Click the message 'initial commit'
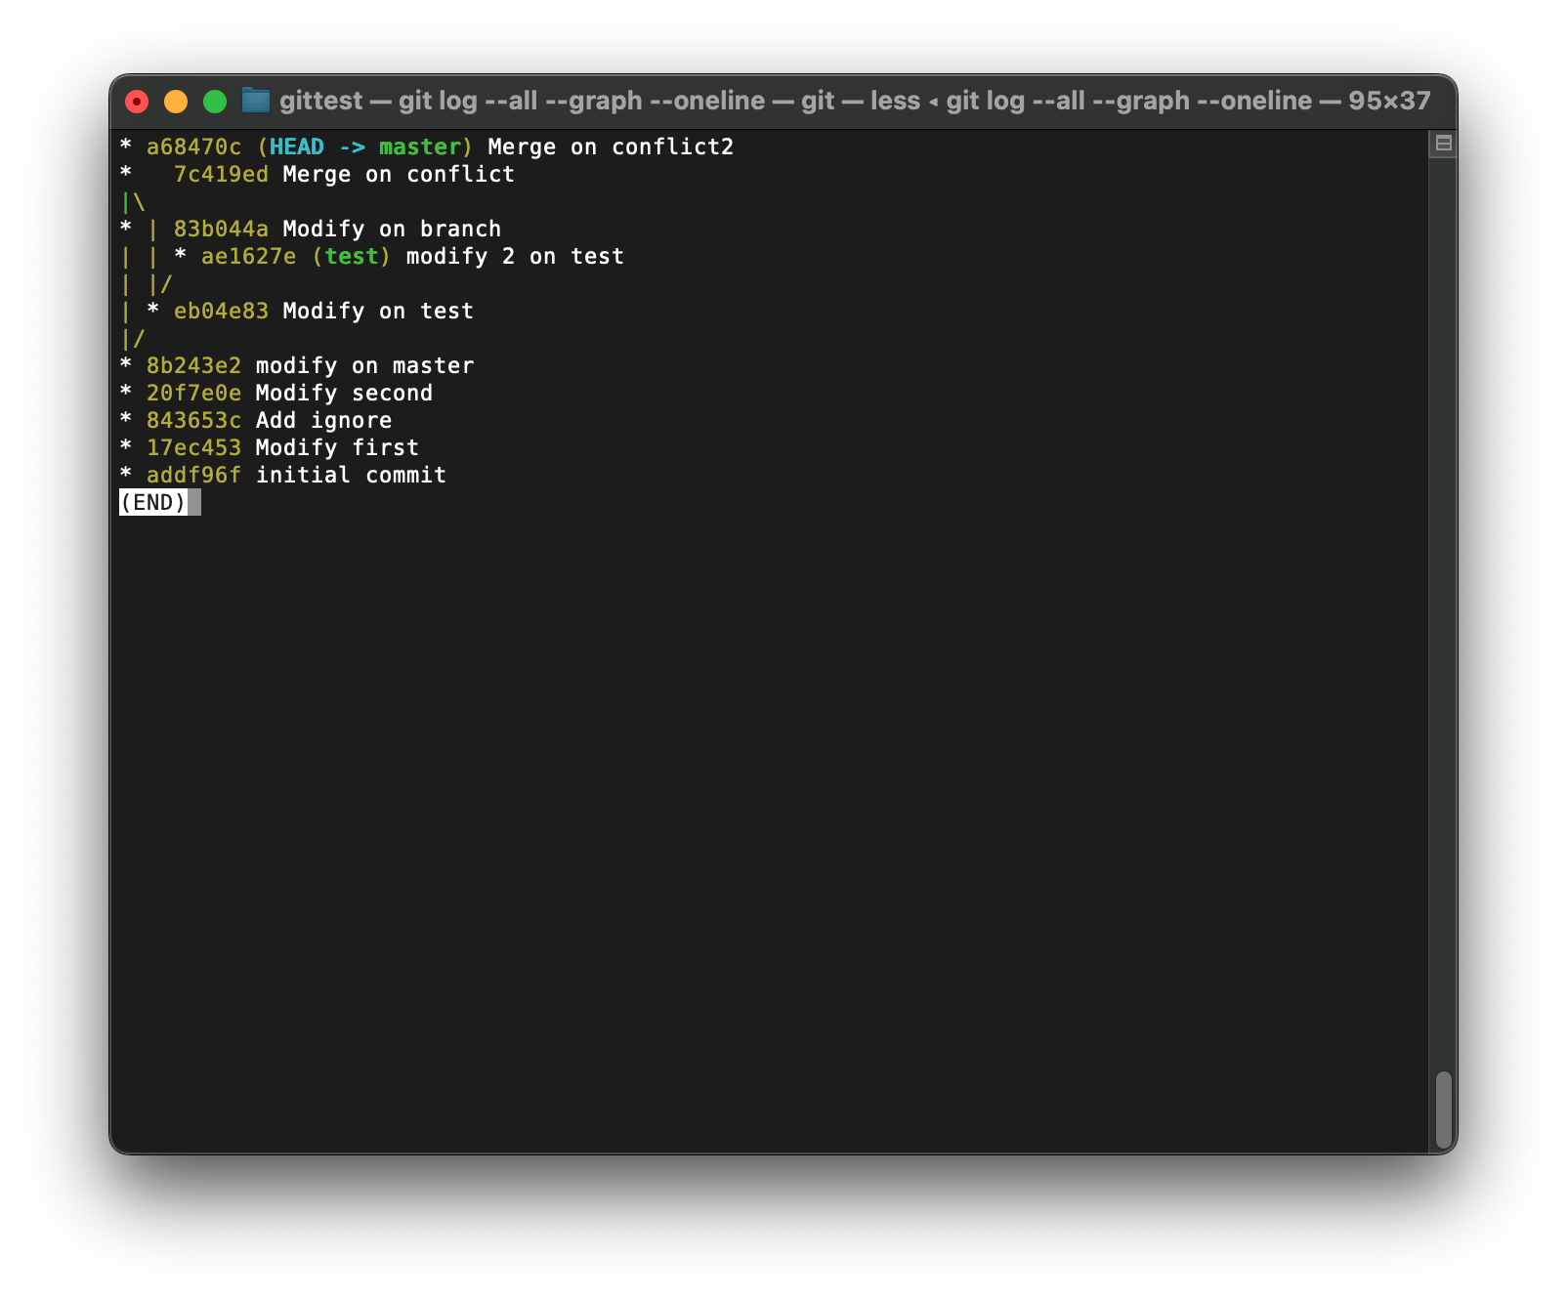Screen dimensions: 1567x1299 351,475
